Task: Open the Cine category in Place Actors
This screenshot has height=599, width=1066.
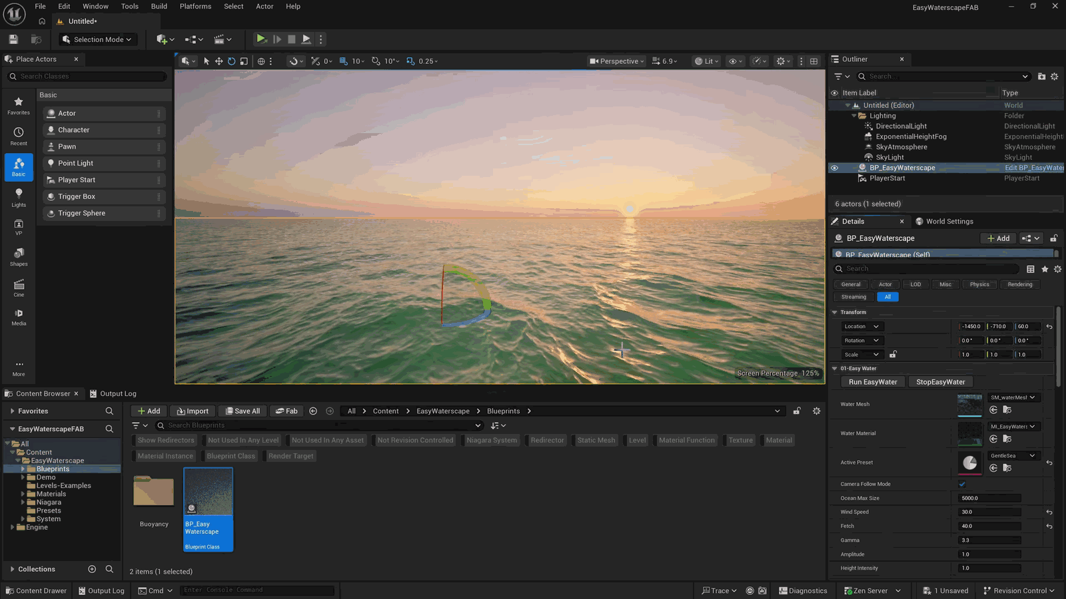Action: [19, 288]
